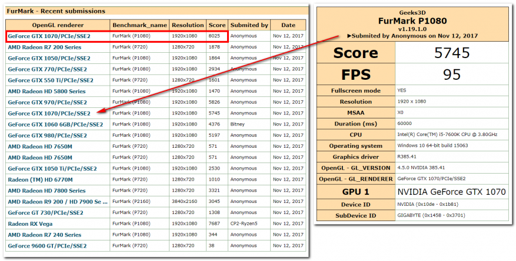Click the v1.19.1.0 version text
The height and width of the screenshot is (261, 516).
pos(412,29)
